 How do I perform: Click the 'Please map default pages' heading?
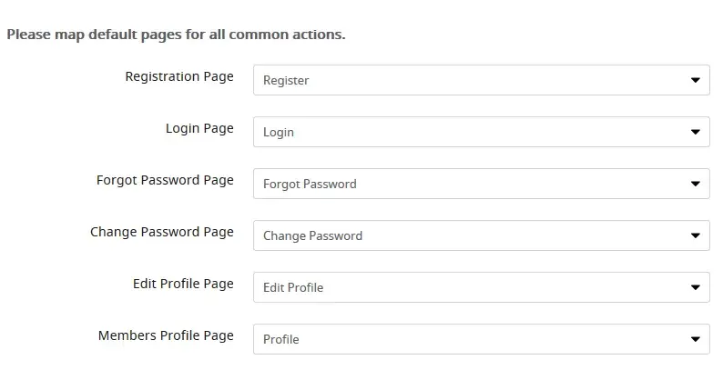tap(176, 35)
